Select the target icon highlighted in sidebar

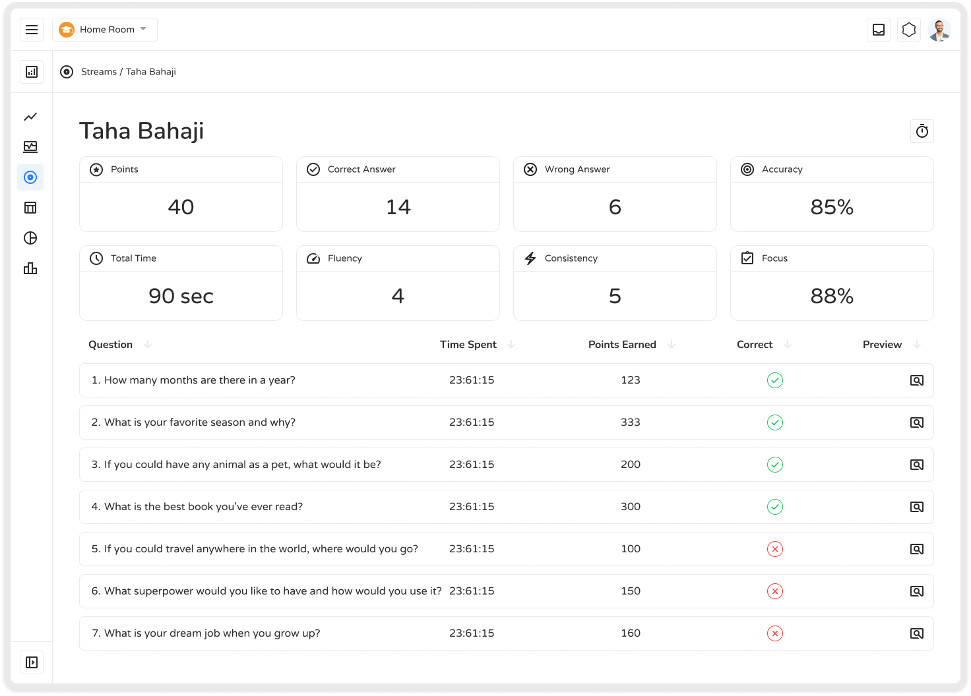click(30, 177)
